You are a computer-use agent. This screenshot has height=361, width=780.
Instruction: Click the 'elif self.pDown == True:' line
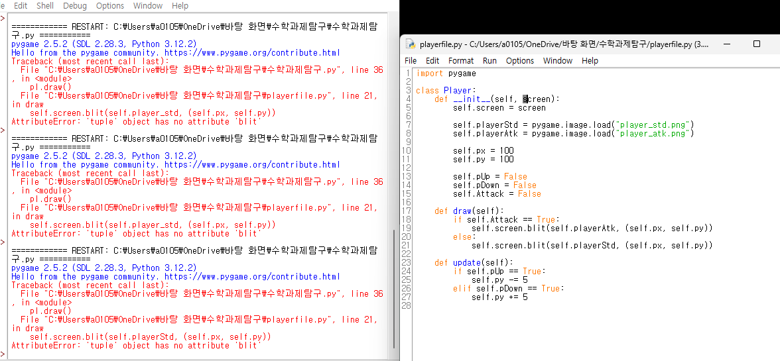[508, 289]
